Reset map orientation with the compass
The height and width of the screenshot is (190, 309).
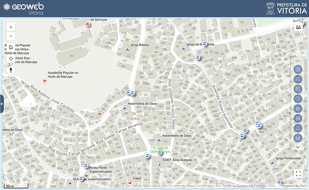point(11,70)
